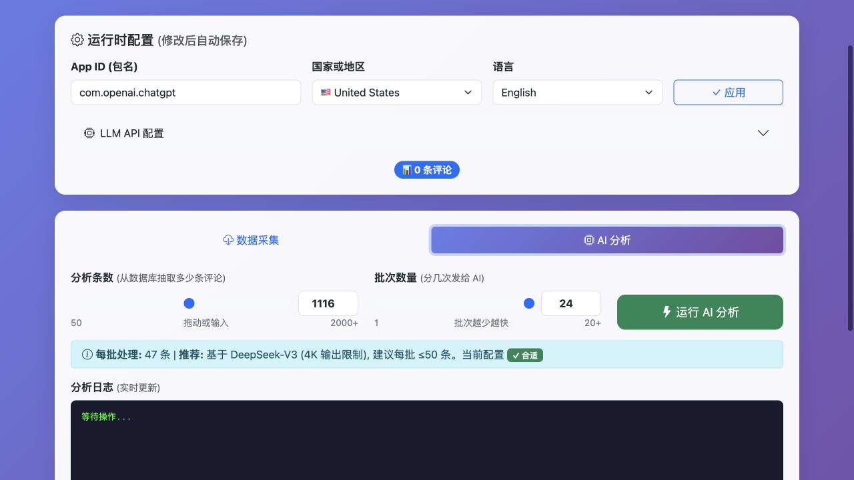Click the info icon before 每批处理

point(87,355)
